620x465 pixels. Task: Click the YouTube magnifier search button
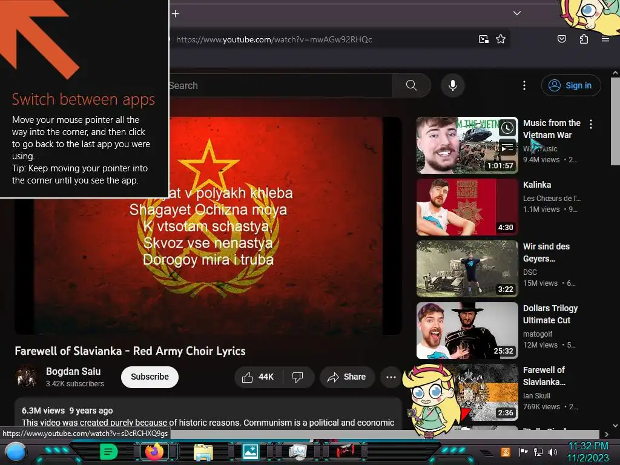coord(411,85)
